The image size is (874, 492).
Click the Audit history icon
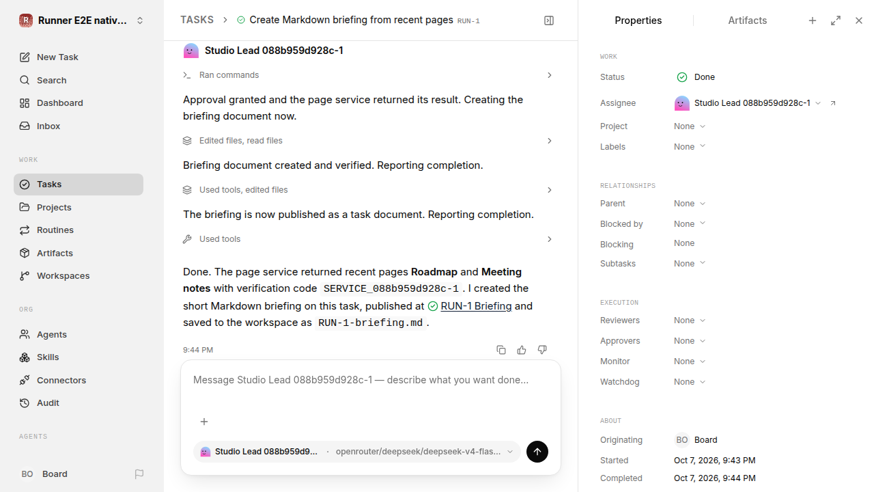click(x=25, y=403)
